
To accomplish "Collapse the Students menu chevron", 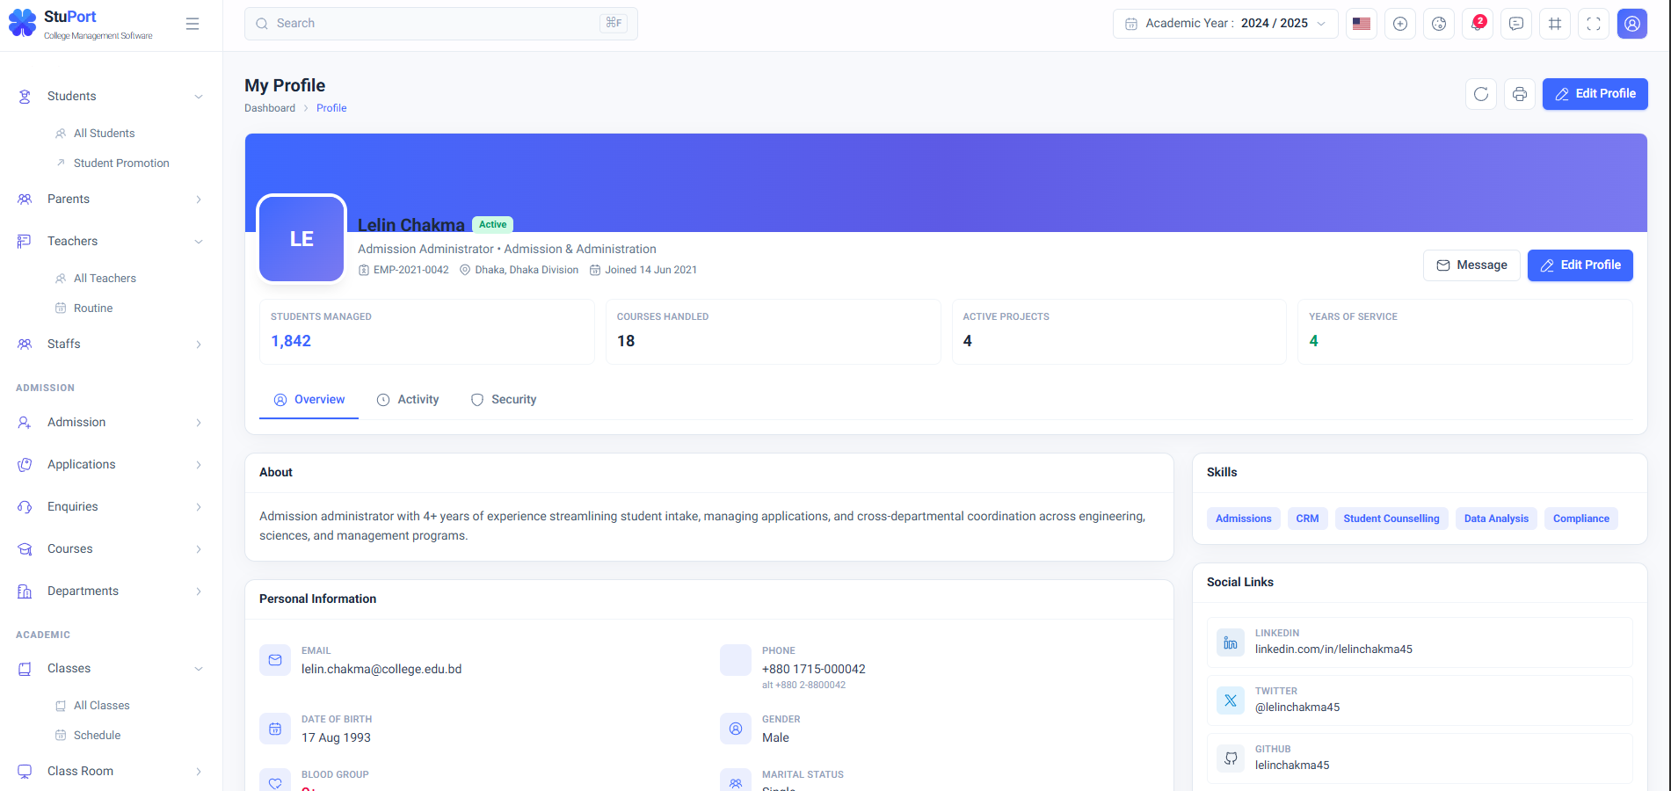I will (199, 97).
